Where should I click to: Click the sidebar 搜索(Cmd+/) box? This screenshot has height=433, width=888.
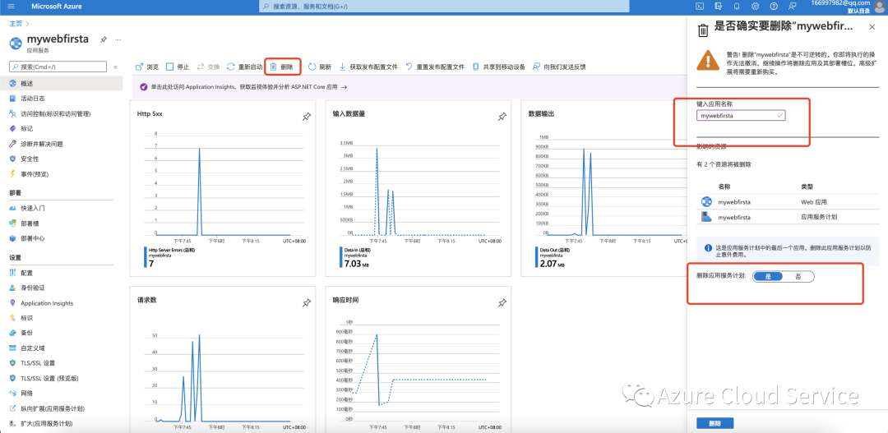(x=58, y=67)
